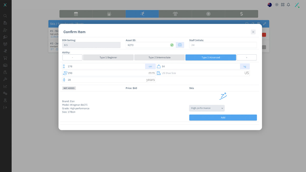Image resolution: width=306 pixels, height=172 pixels.
Task: Click the camera icon beside Asset ID
Action: (180, 45)
